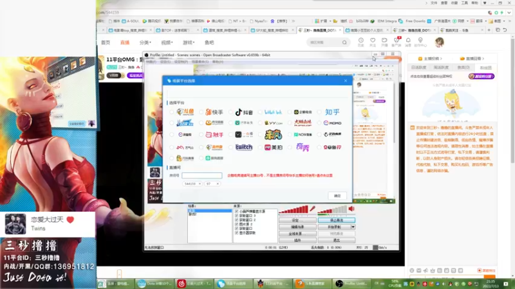Click the OBS plugins (插件) button
The width and height of the screenshot is (515, 289).
[x=297, y=240]
